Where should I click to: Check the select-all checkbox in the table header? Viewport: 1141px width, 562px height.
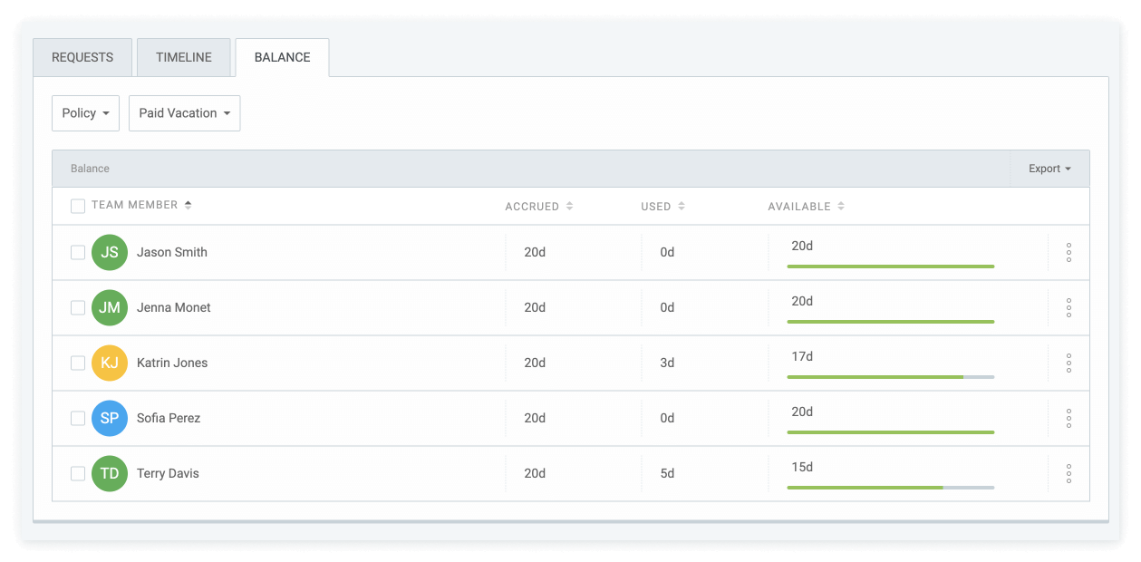click(78, 206)
